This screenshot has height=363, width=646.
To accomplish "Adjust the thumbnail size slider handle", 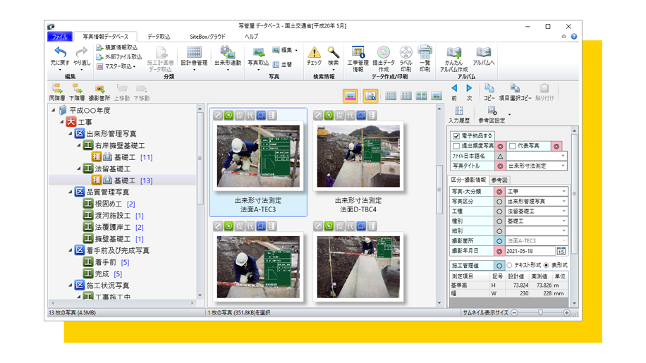I will [x=540, y=313].
